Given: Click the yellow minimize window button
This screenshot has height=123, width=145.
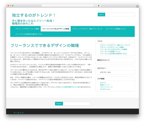Looking at the screenshot, I should (10, 6).
